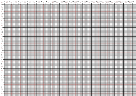Click the red 23.5 half-step label
136x96 pixels.
(x=108, y=2)
